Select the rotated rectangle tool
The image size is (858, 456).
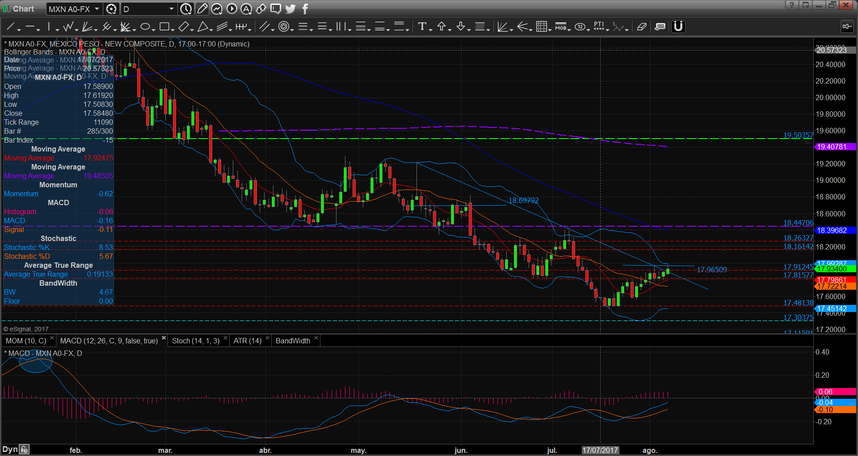183,27
